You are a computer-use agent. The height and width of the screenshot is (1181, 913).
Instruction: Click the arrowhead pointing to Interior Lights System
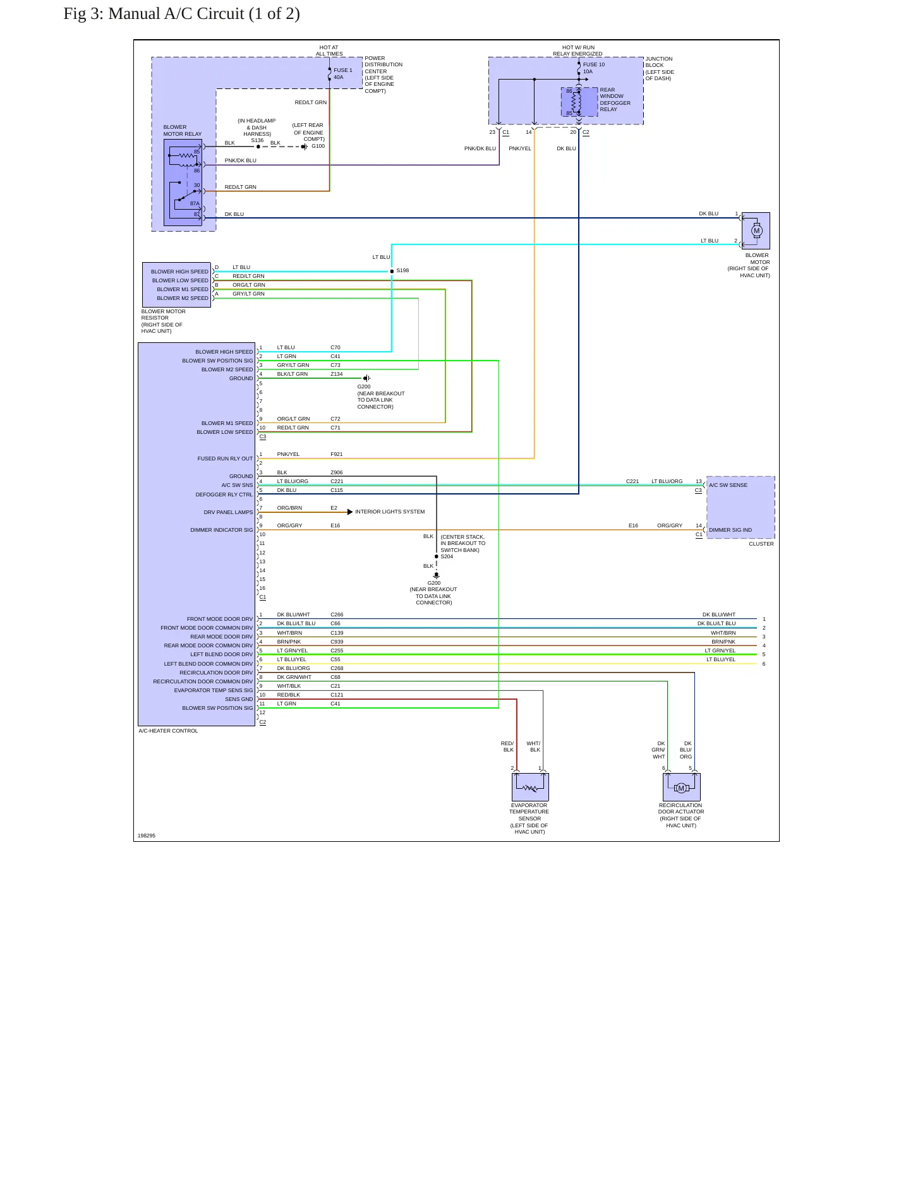350,512
